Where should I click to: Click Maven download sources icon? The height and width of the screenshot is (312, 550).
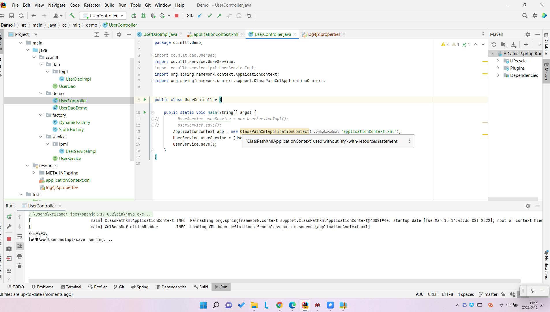coord(514,44)
